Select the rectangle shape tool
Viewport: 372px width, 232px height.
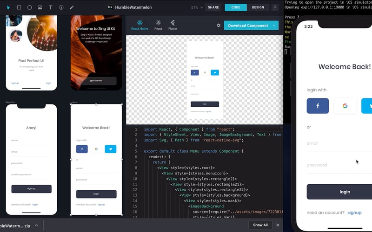coord(19,7)
